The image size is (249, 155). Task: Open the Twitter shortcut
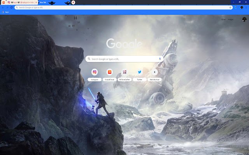[x=140, y=75]
